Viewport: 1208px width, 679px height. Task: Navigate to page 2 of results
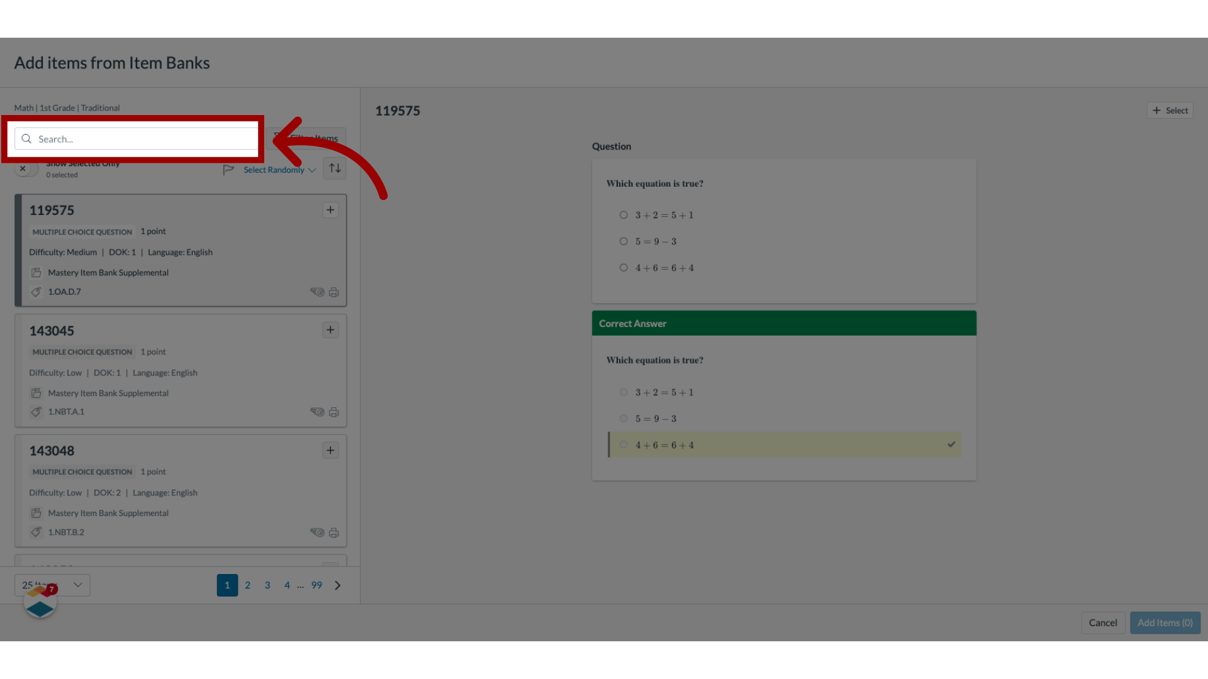[x=247, y=585]
